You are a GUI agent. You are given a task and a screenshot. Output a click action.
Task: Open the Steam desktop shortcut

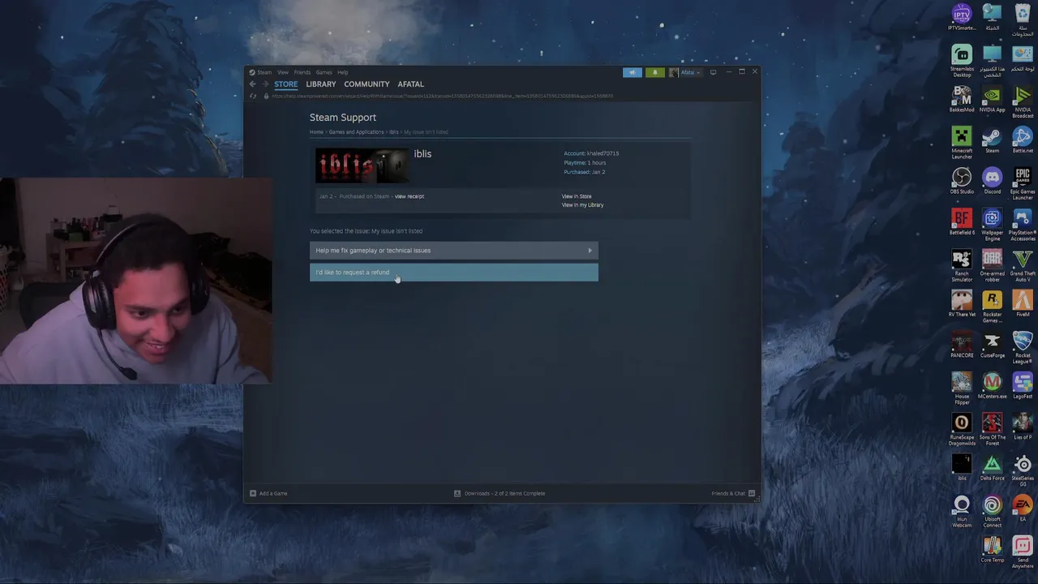(x=992, y=140)
